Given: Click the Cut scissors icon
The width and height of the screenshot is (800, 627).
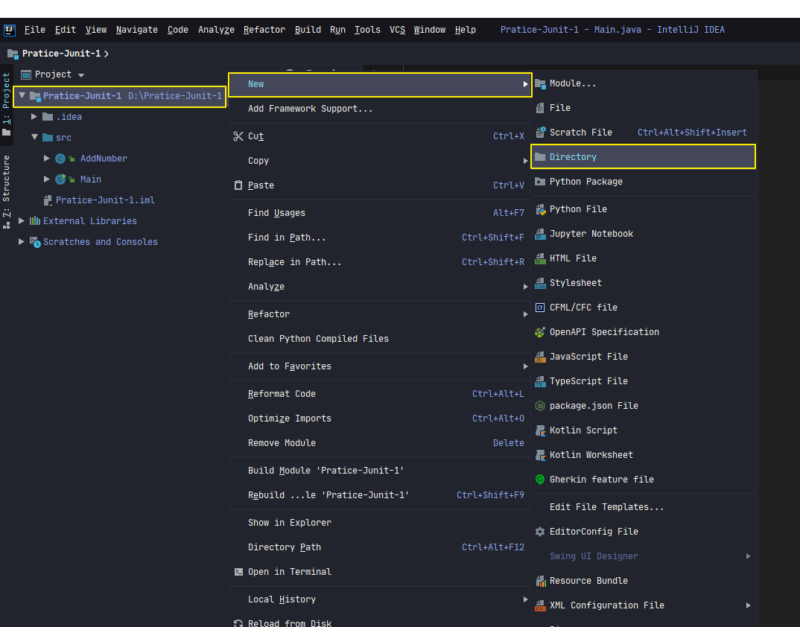Looking at the screenshot, I should (238, 136).
